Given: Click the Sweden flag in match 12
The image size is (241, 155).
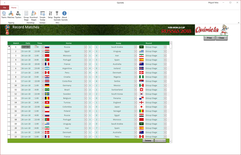Looking at the screenshot, I should [47, 94].
